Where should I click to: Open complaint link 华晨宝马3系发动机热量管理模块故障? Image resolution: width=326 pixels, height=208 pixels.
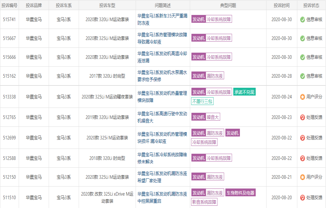coord(162,97)
